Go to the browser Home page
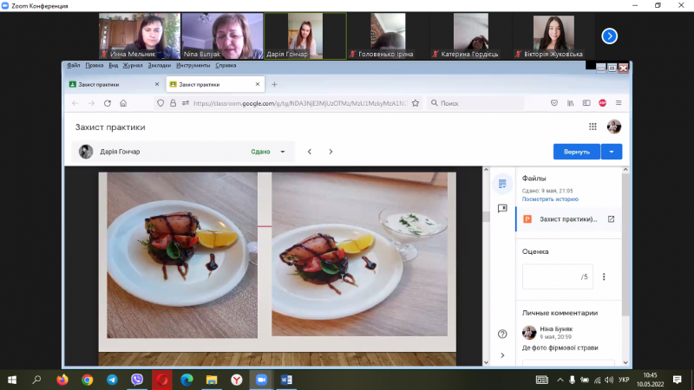Screen dimensions: 694x390 pyautogui.click(x=123, y=103)
